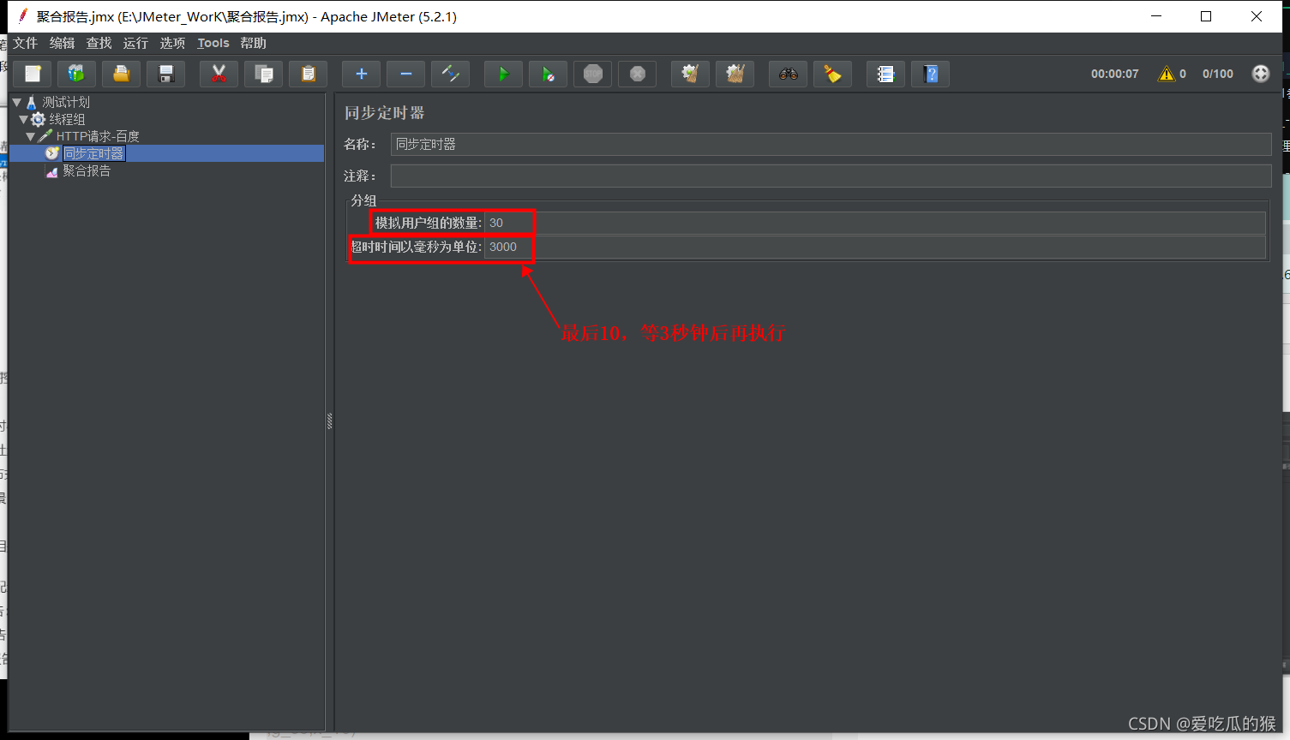
Task: Click the Clear All results icon
Action: point(735,74)
